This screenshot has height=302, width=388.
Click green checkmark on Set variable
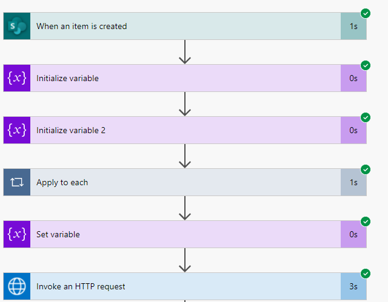pyautogui.click(x=366, y=221)
